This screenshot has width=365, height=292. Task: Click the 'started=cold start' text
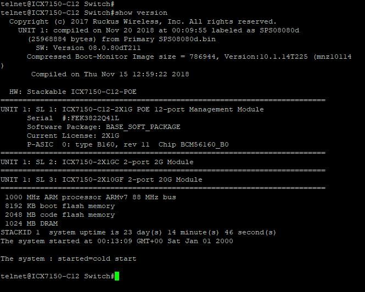pos(97,259)
